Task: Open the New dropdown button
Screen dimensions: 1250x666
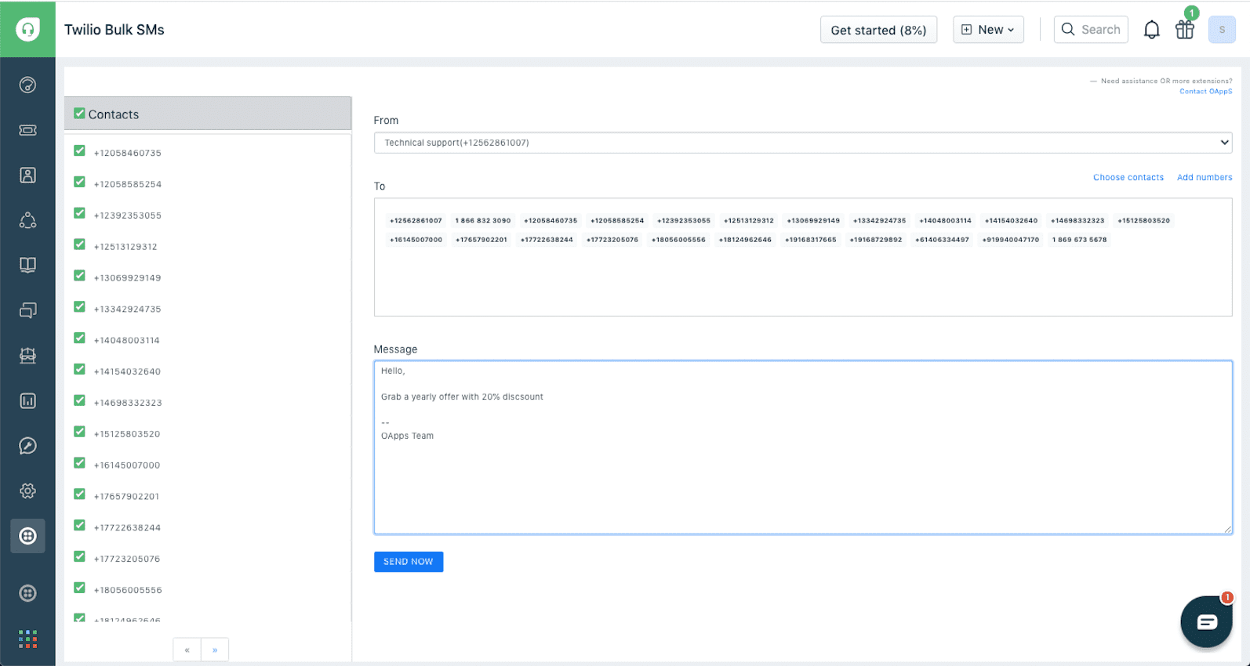Action: tap(988, 30)
